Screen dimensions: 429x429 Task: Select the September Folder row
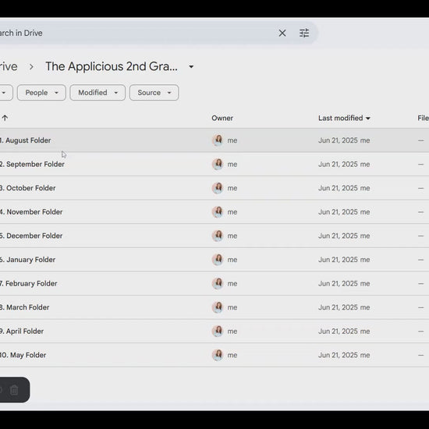click(214, 164)
